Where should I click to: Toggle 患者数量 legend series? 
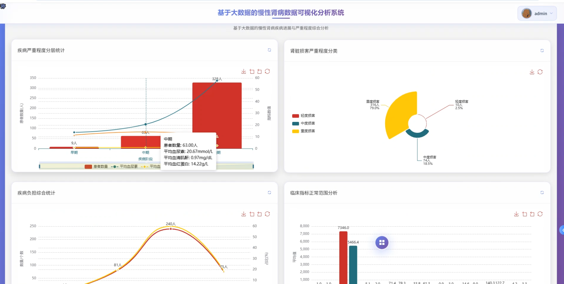pos(96,167)
